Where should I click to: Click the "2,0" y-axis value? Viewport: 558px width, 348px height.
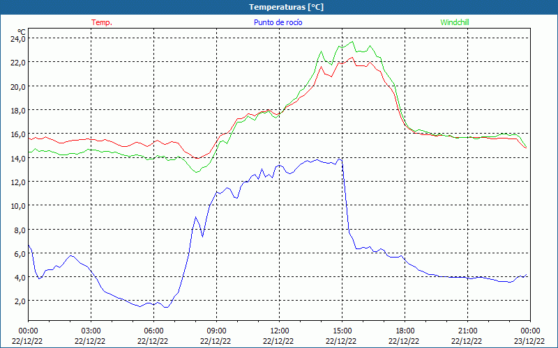tap(20, 301)
